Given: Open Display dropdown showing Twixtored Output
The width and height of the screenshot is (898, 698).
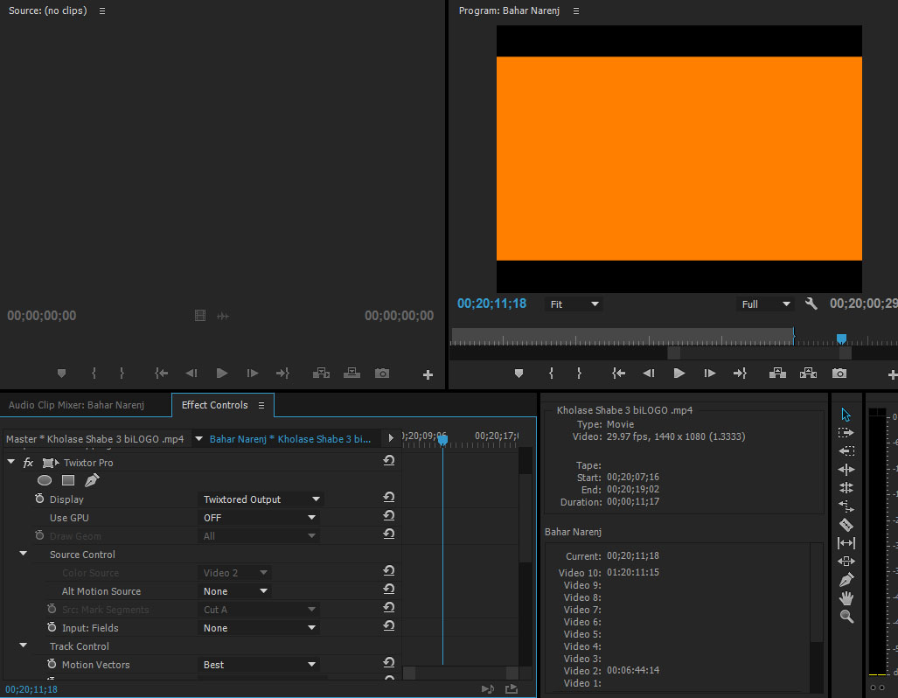Looking at the screenshot, I should tap(261, 499).
